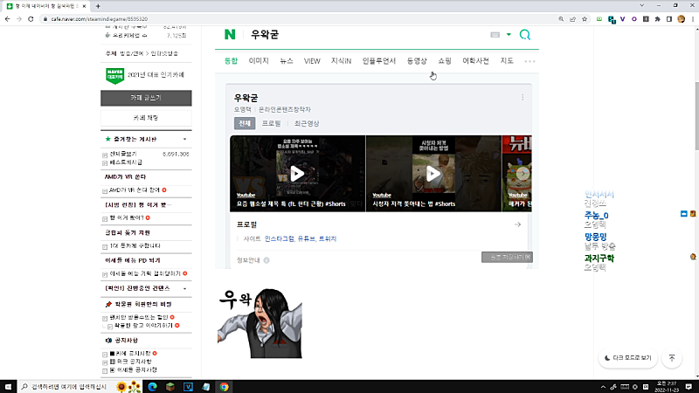Open the 유튜브 site link
The image size is (699, 393).
click(307, 238)
